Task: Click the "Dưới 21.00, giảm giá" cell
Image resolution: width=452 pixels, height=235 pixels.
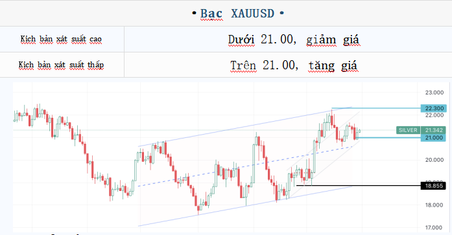Action: (x=289, y=39)
